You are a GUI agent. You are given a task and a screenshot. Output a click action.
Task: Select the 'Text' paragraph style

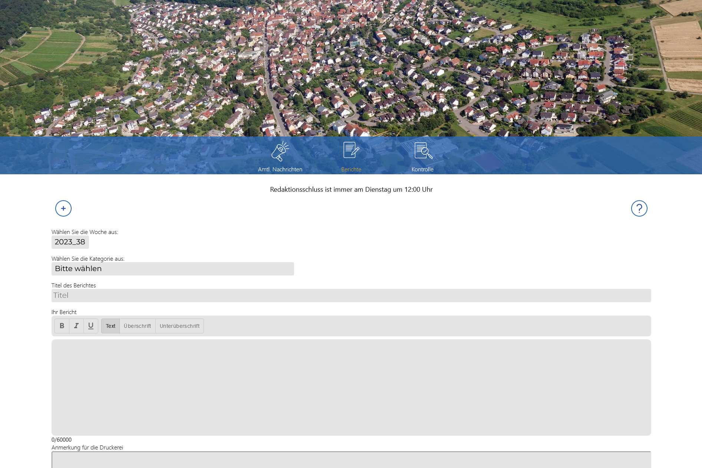111,326
